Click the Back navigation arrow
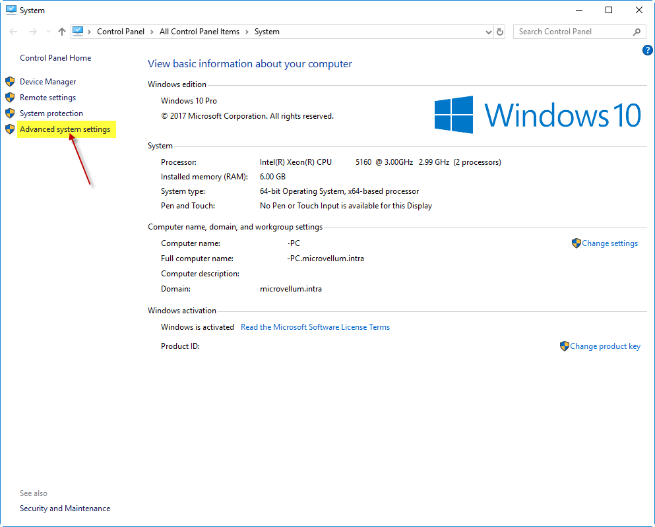This screenshot has height=527, width=655. pyautogui.click(x=13, y=32)
